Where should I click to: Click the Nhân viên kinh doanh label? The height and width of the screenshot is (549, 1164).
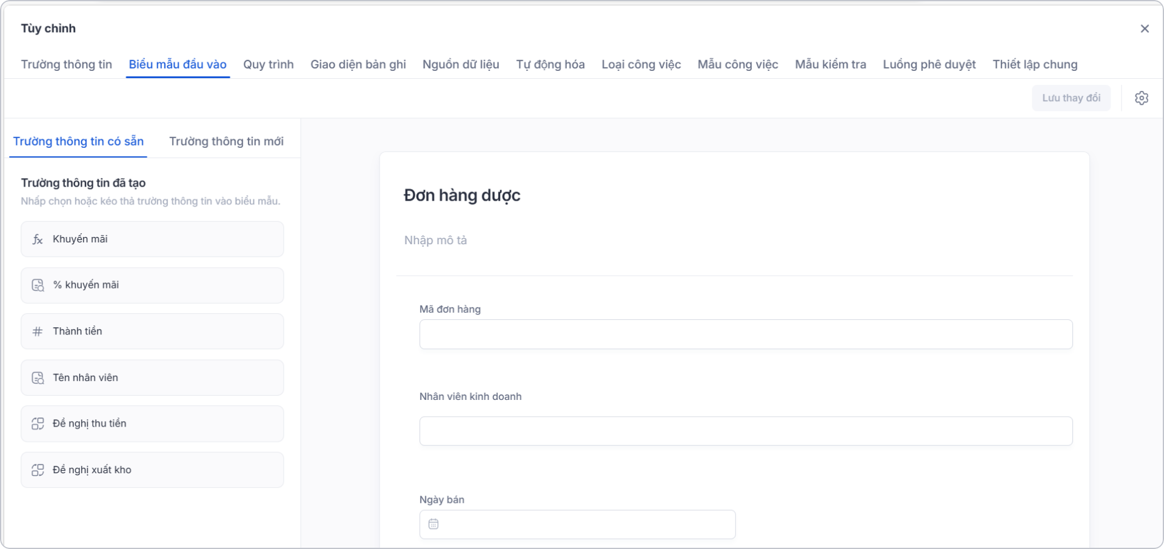point(470,396)
